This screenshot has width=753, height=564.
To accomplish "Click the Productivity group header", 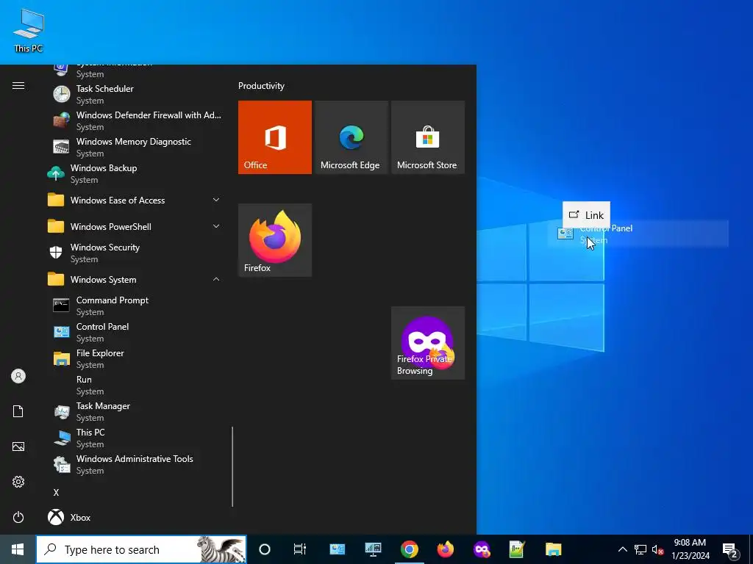I will (x=261, y=86).
